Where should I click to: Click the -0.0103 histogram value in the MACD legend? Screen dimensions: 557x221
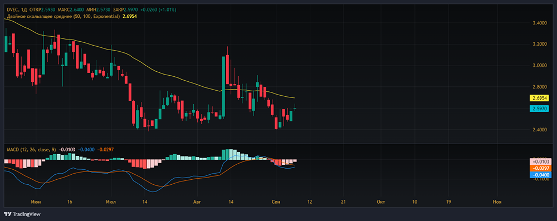66,150
